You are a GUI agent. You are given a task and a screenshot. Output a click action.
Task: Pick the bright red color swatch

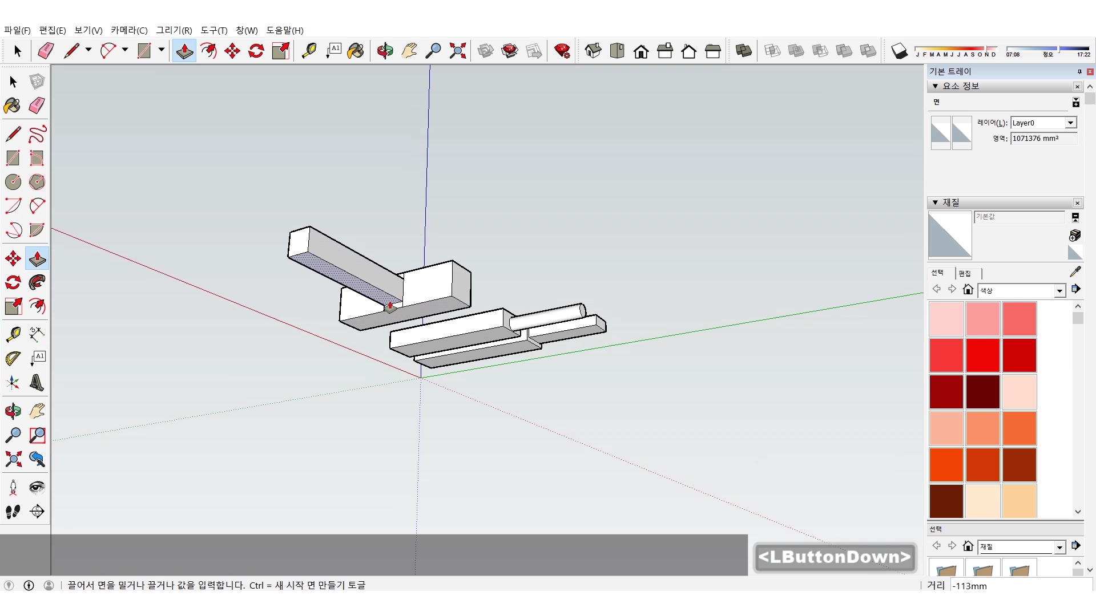click(x=982, y=355)
